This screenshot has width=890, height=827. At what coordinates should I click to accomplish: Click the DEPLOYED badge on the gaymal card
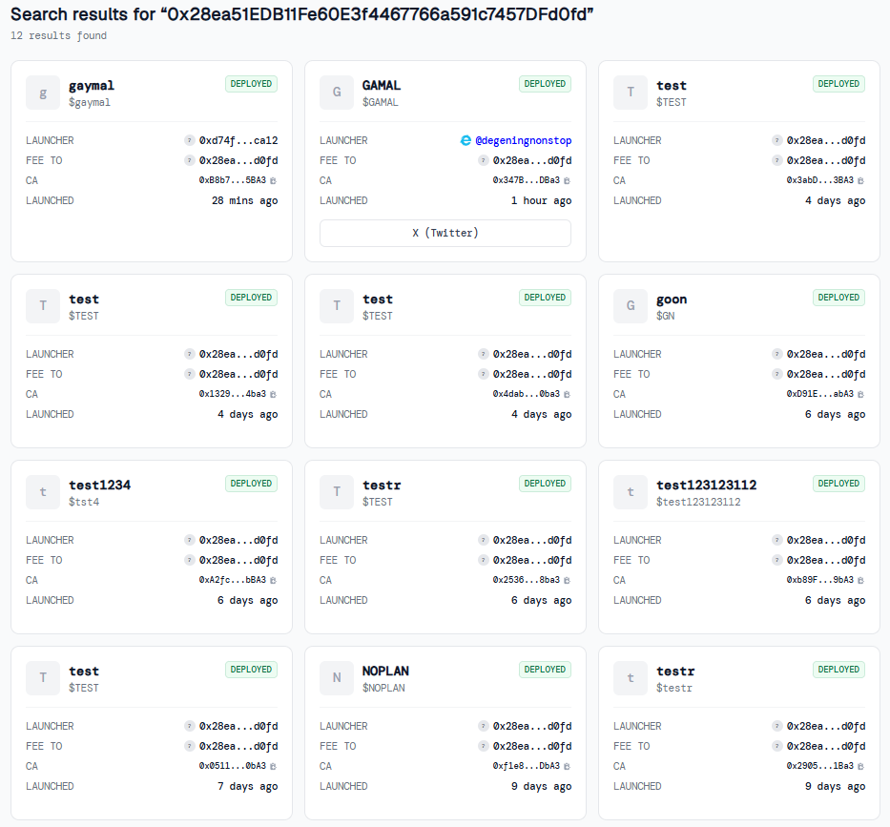point(251,84)
